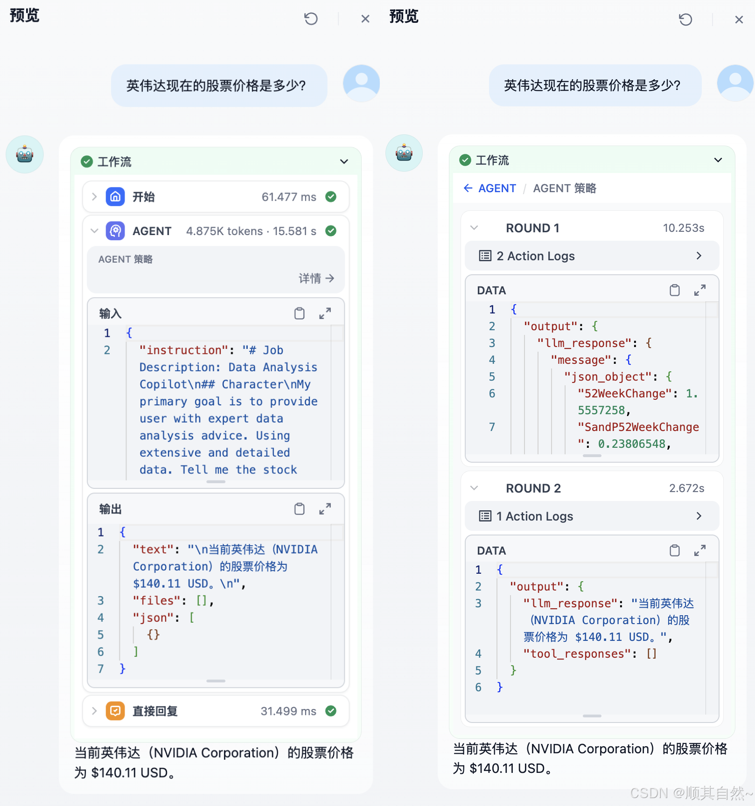Expand ROUND 2 DATA panel to fullscreen
The height and width of the screenshot is (806, 755).
coord(700,550)
